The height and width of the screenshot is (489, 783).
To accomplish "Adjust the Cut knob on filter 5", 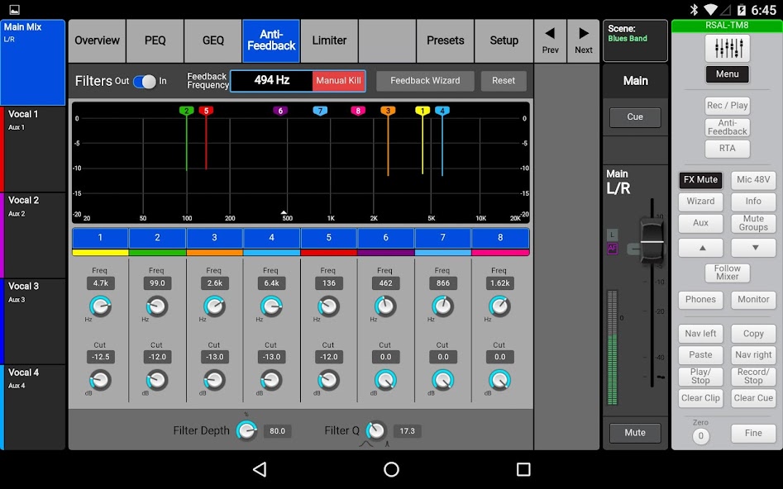I will 327,382.
